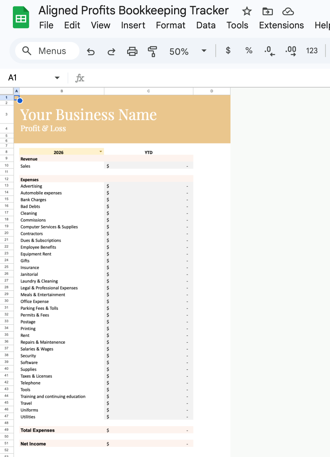
Task: Open the Insert menu
Action: click(x=133, y=25)
